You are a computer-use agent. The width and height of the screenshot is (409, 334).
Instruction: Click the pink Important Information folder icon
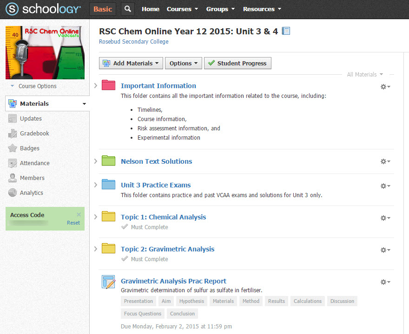(108, 85)
